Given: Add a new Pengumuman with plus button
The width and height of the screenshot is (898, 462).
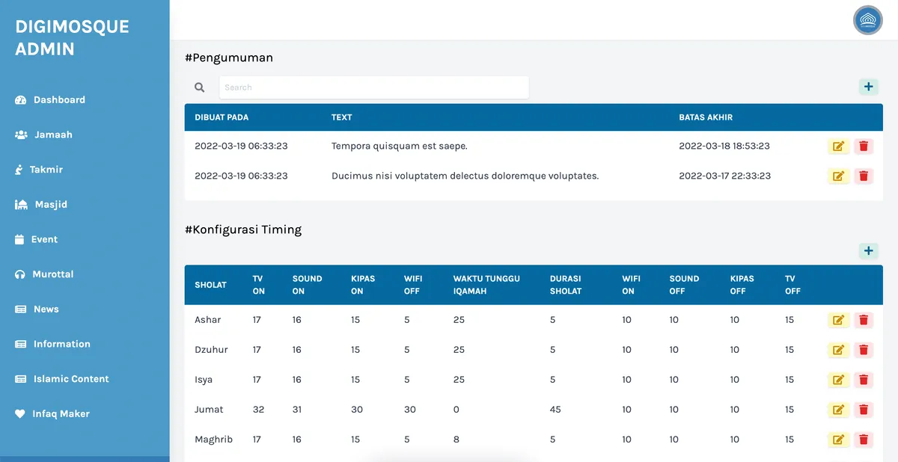Looking at the screenshot, I should click(x=868, y=87).
